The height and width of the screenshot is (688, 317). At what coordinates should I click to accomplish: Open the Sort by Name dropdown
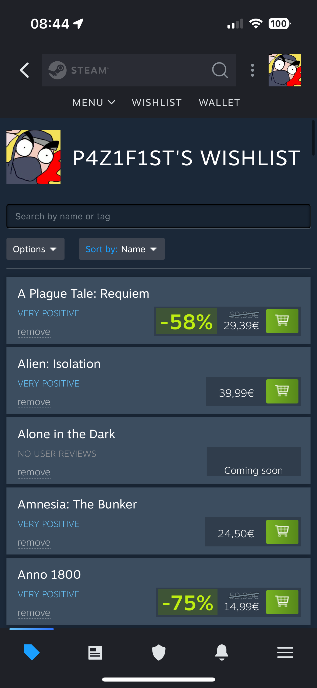click(122, 249)
